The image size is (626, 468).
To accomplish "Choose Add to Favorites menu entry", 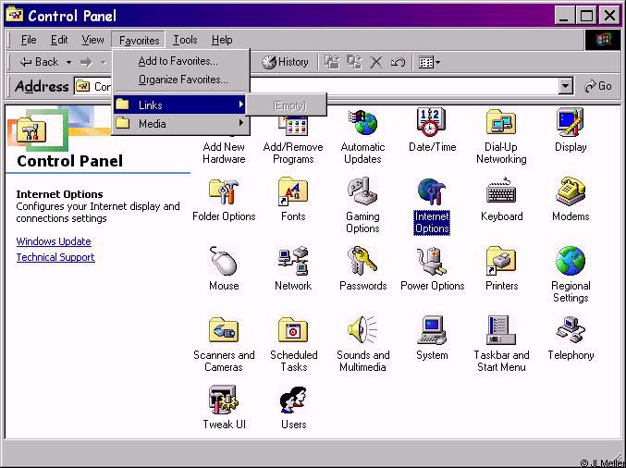I will point(181,61).
